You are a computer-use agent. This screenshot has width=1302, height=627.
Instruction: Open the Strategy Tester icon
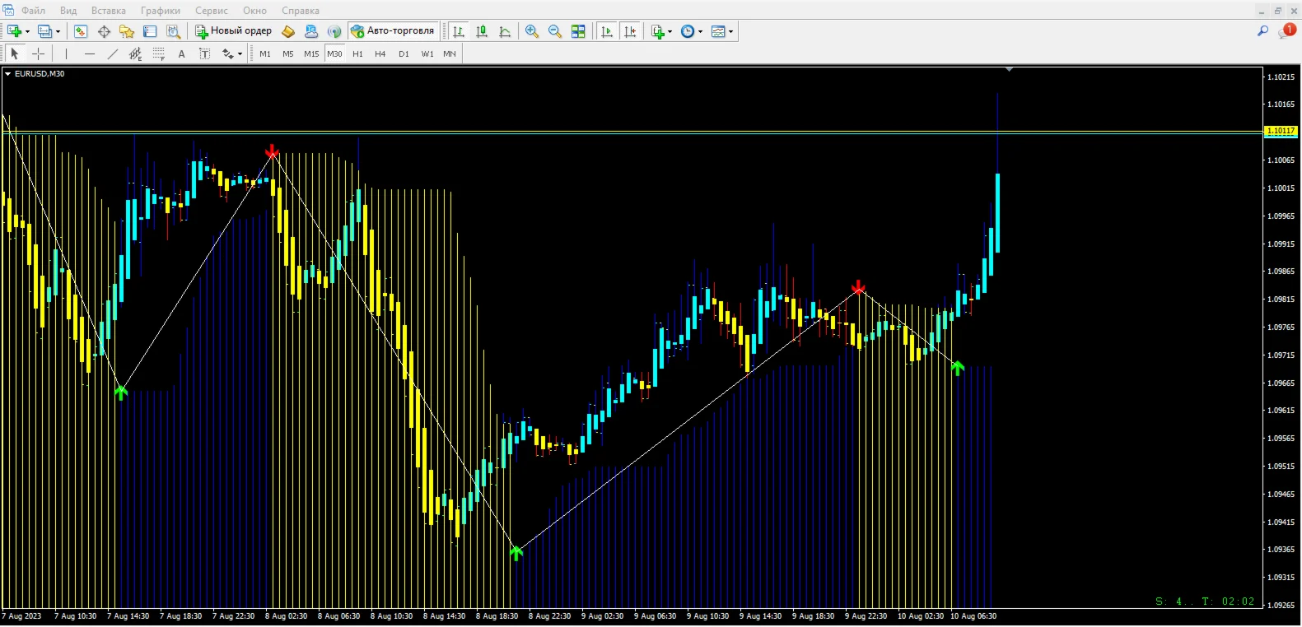(173, 31)
